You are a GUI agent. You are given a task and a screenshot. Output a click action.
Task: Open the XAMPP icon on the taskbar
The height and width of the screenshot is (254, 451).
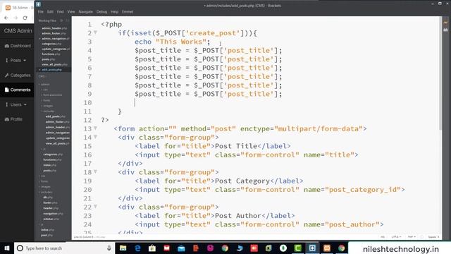click(327, 248)
